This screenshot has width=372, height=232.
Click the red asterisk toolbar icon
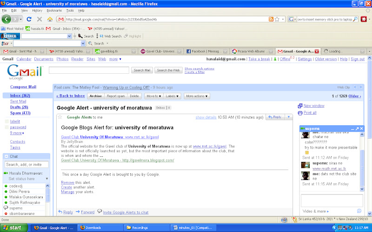point(364,19)
